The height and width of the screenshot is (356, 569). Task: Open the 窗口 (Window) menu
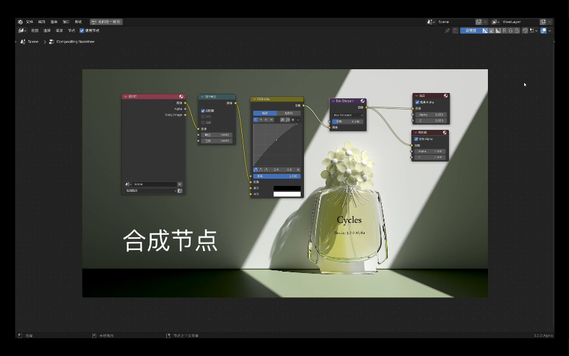[x=66, y=22]
